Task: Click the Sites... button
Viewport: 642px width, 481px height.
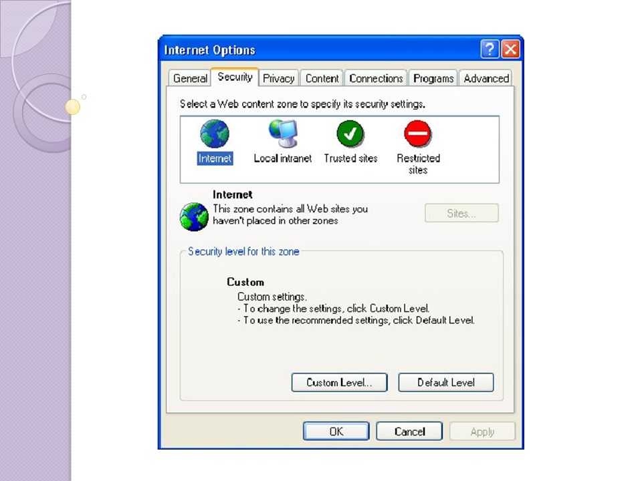Action: point(461,213)
